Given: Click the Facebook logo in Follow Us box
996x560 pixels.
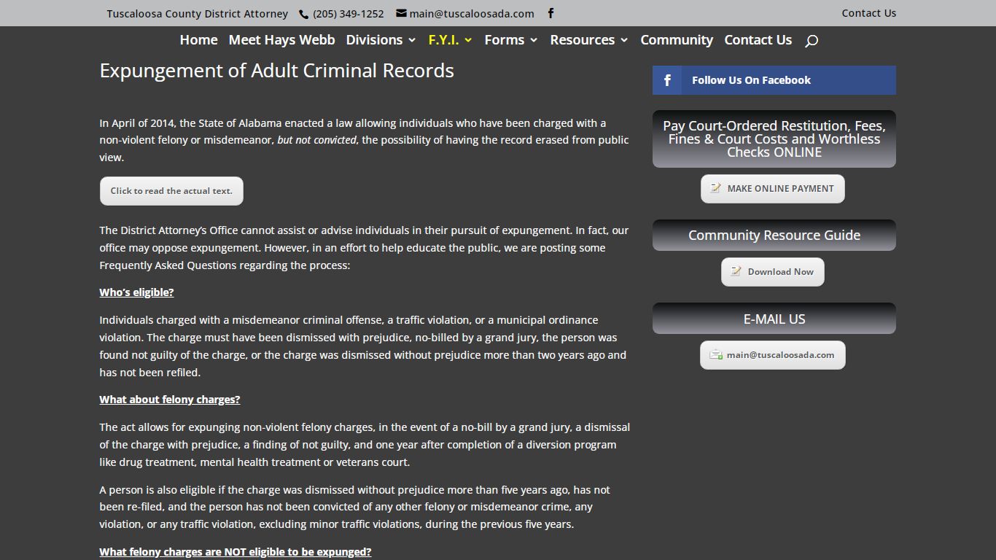Looking at the screenshot, I should pos(667,80).
